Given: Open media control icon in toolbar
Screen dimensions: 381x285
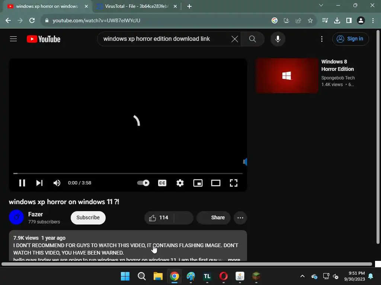Looking at the screenshot, I should click(325, 20).
